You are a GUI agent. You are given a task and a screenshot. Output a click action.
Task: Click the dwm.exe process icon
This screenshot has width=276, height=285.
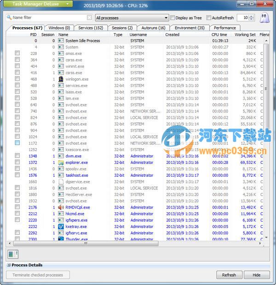(61, 156)
